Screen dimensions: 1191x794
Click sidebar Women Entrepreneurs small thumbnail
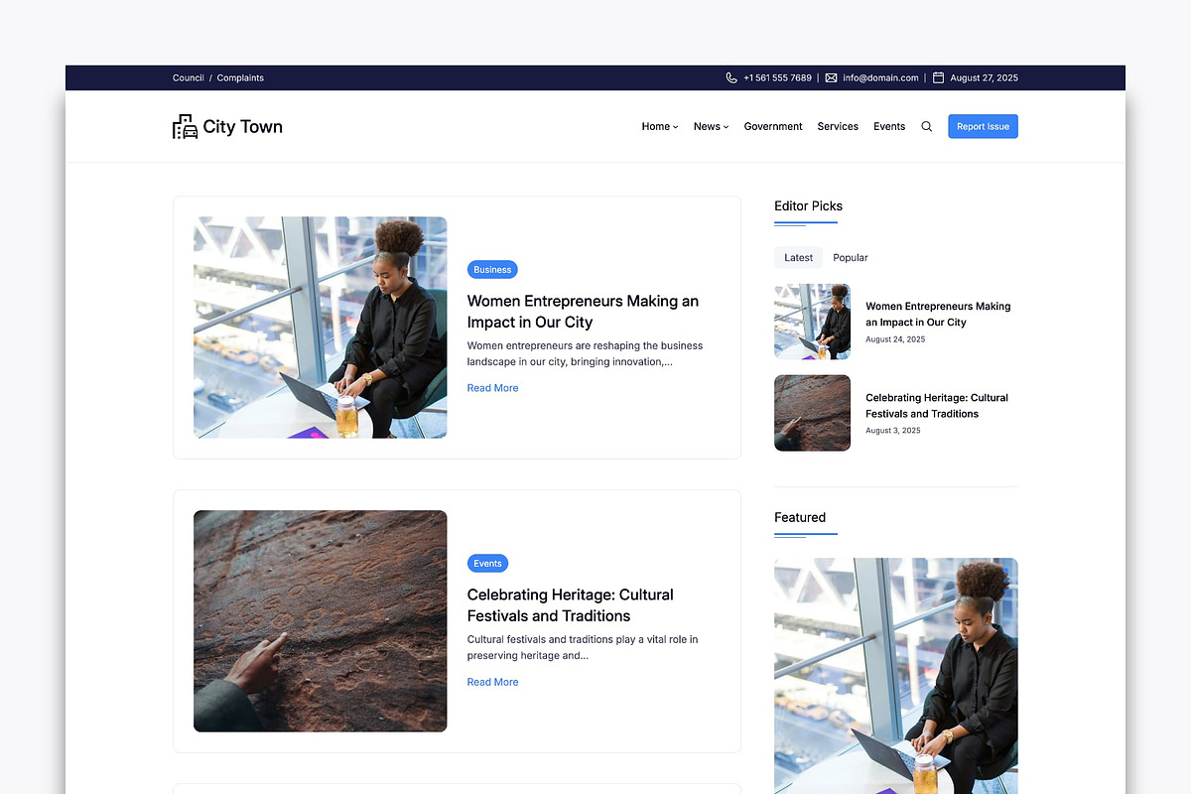[x=812, y=322]
